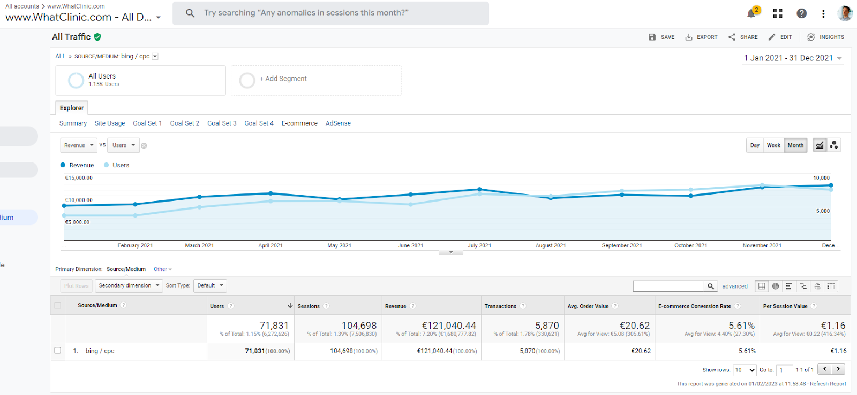Switch to line chart view

click(x=820, y=145)
